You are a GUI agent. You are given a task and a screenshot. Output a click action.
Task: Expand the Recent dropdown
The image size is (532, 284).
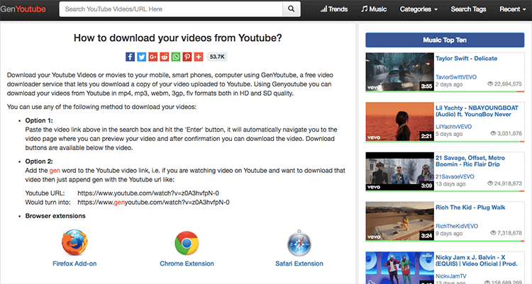(512, 9)
